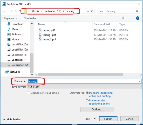The width and height of the screenshot is (143, 125).
Task: Toggle Open file after publishing checkbox
Action: coord(28,93)
